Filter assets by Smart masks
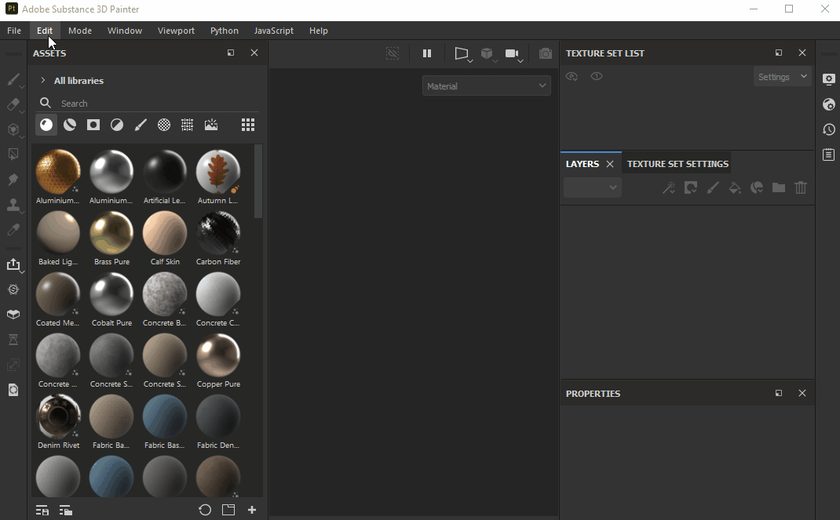 (x=93, y=125)
